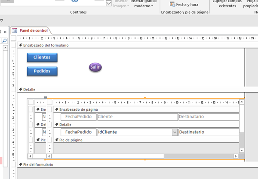Click the navigation pane search magnifier icon
This screenshot has width=258, height=179.
tap(4, 40)
